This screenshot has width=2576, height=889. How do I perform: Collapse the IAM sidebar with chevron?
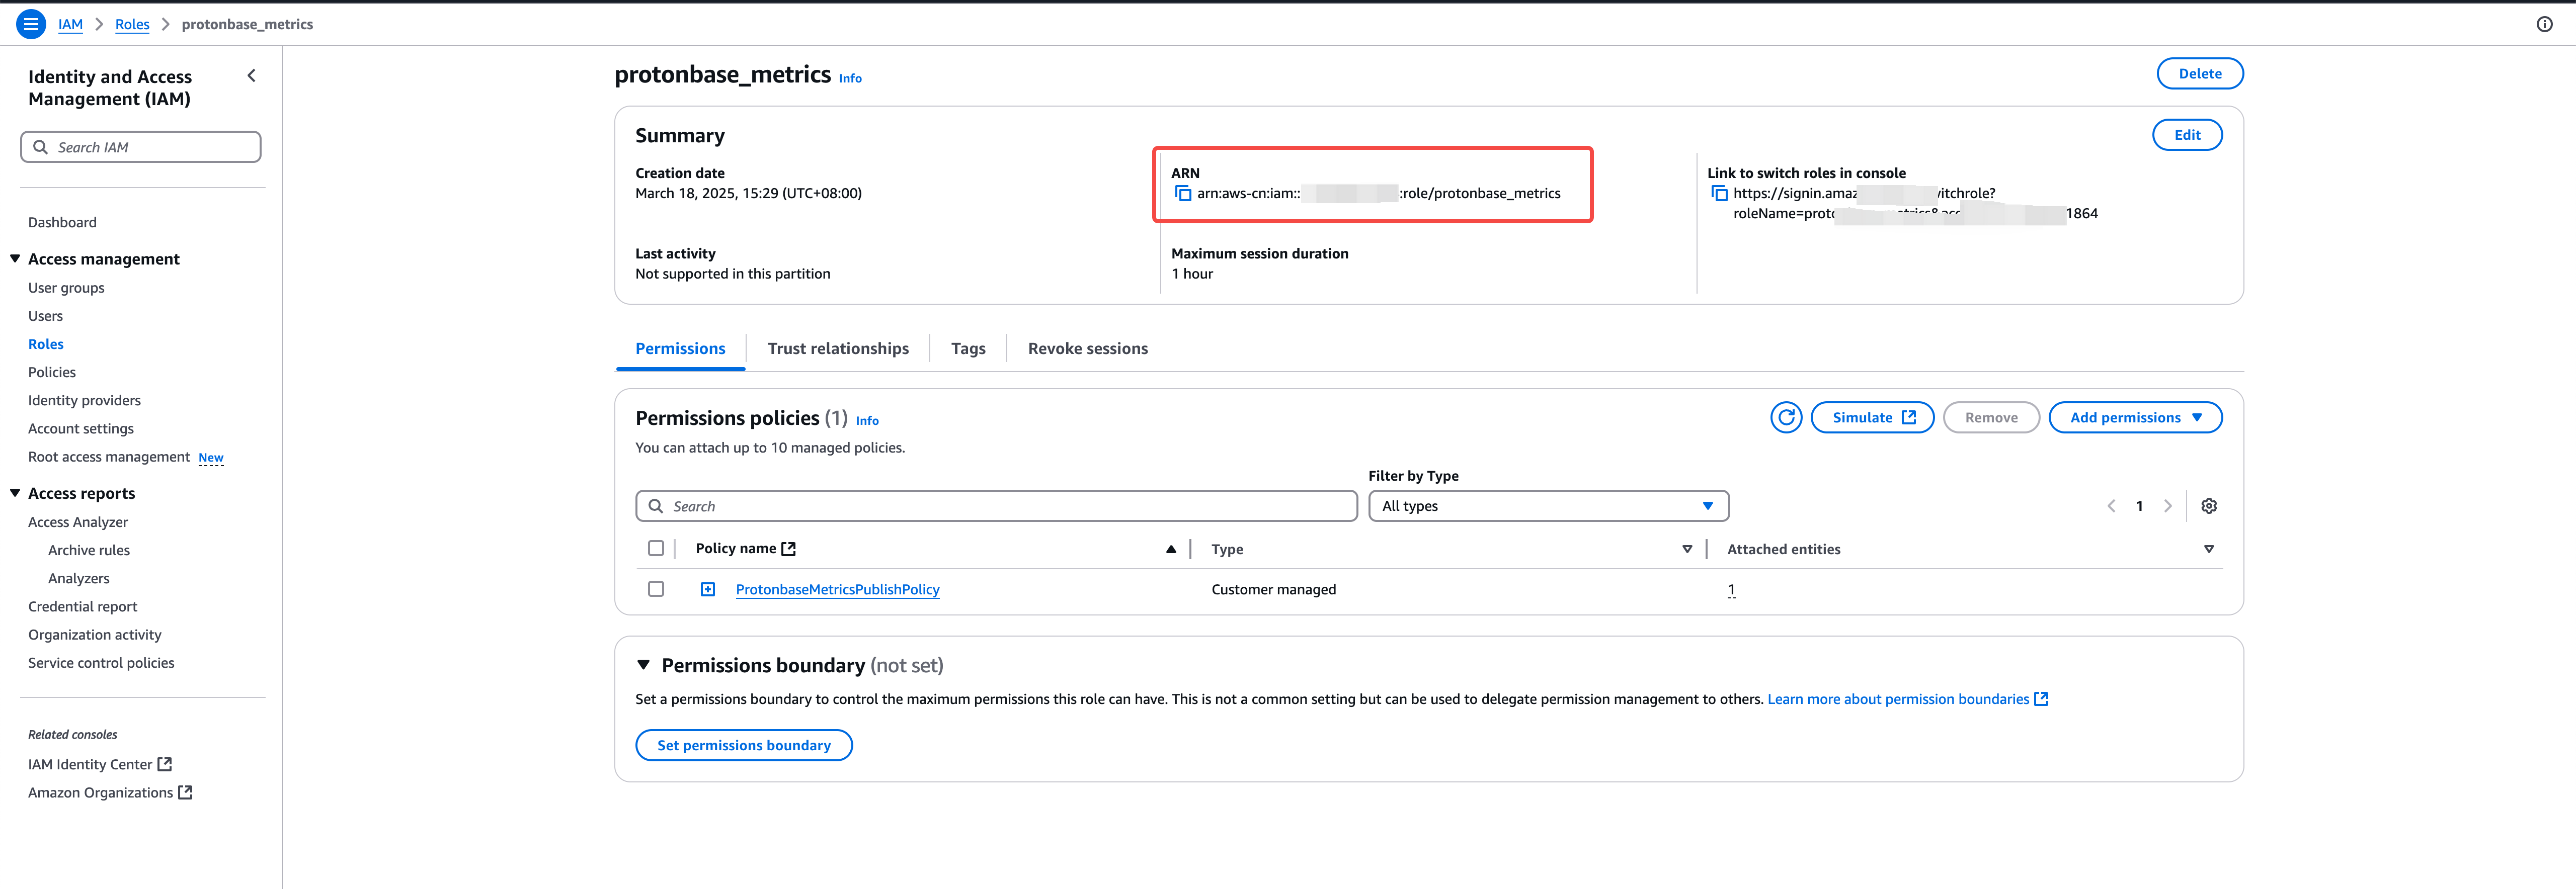point(251,76)
